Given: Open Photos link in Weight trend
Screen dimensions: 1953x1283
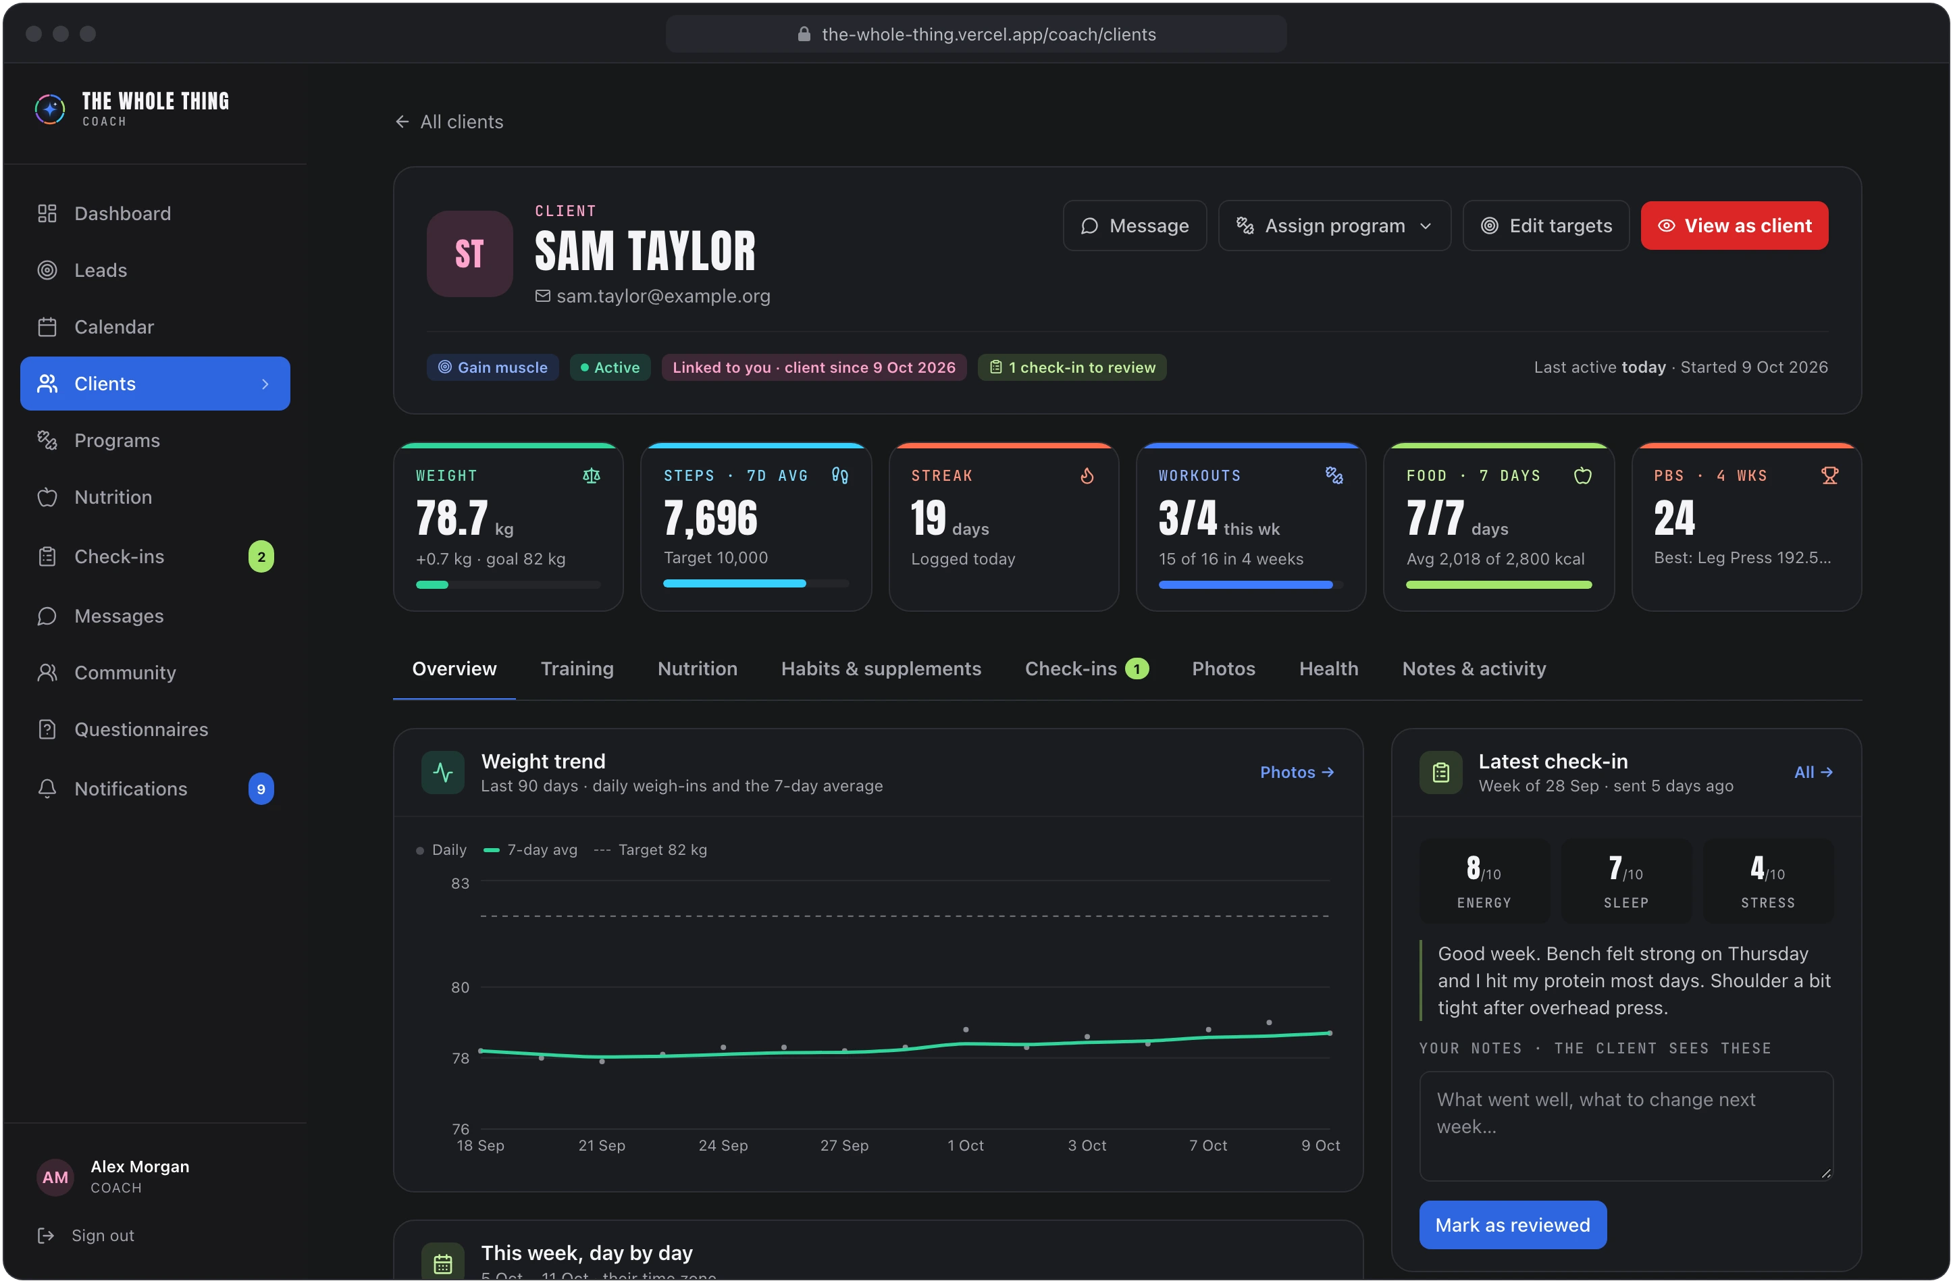Looking at the screenshot, I should coord(1297,772).
